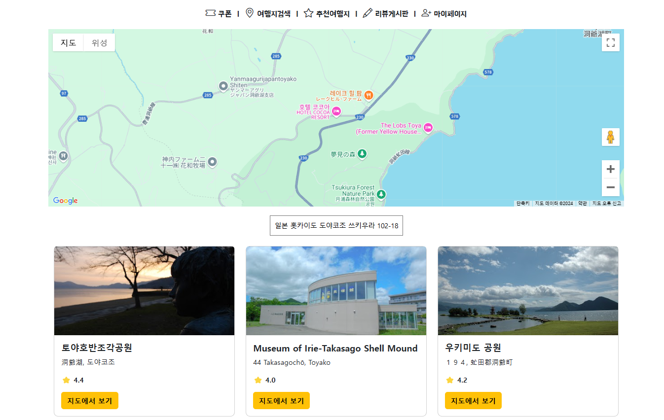Click The Lobs Toya lodging marker
The height and width of the screenshot is (420, 664).
[428, 128]
